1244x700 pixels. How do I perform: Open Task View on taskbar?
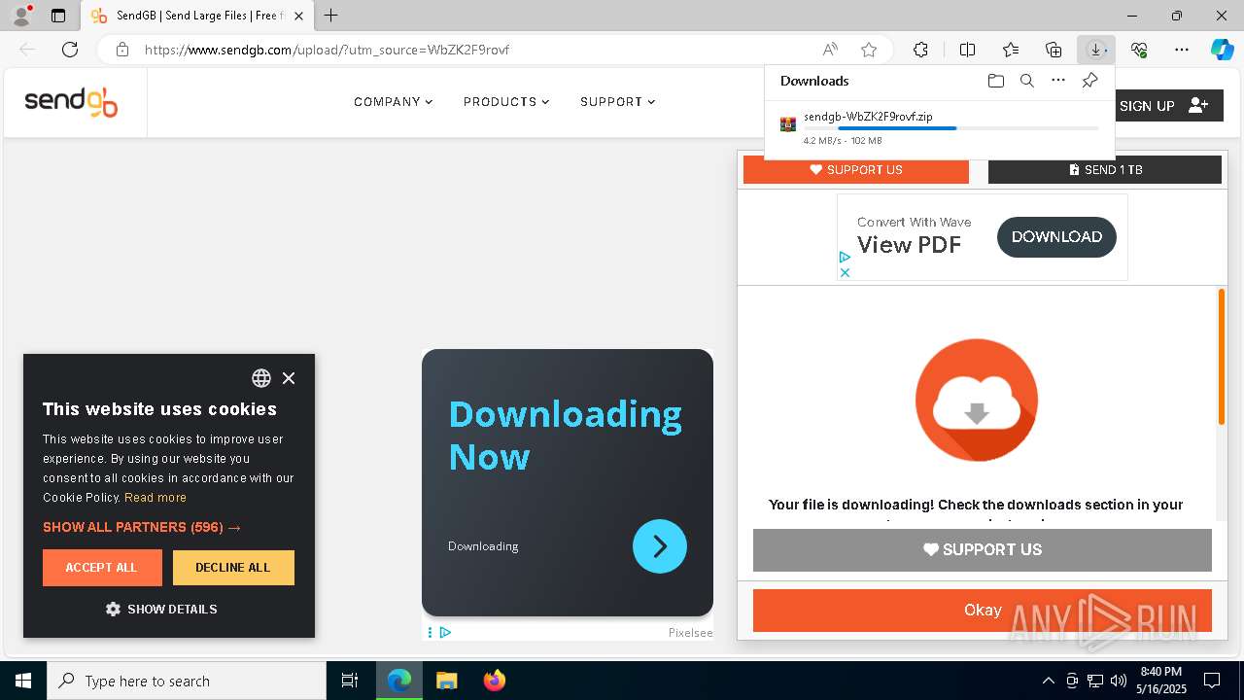350,681
